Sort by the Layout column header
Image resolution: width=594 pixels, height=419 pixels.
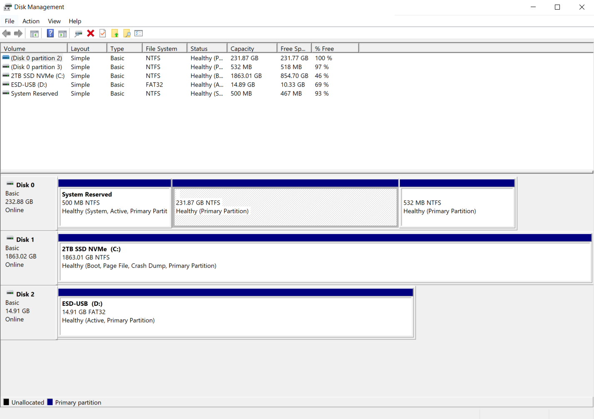87,48
